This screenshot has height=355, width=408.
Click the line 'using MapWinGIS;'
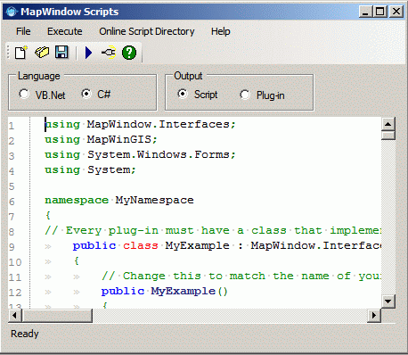pos(101,139)
